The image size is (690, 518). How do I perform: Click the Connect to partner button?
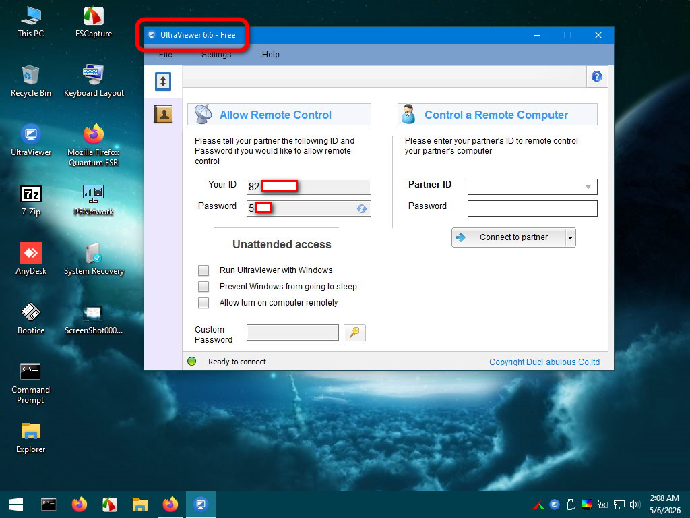click(509, 237)
